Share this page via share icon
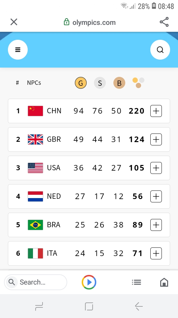 164,22
